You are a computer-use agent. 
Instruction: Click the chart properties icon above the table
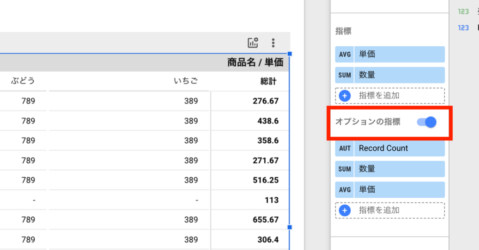[253, 43]
